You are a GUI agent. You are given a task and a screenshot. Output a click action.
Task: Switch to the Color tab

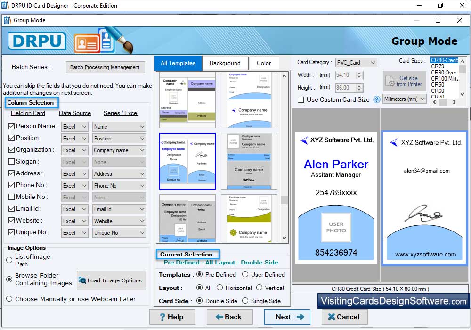[x=264, y=63]
